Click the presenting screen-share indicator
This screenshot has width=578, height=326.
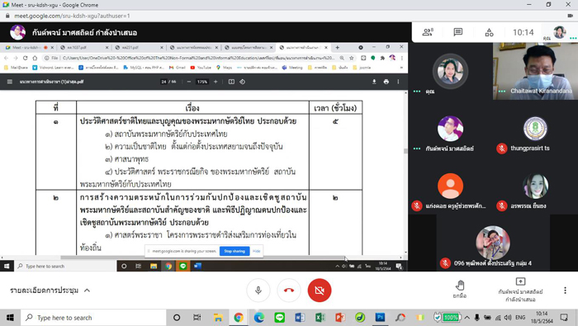point(520,290)
